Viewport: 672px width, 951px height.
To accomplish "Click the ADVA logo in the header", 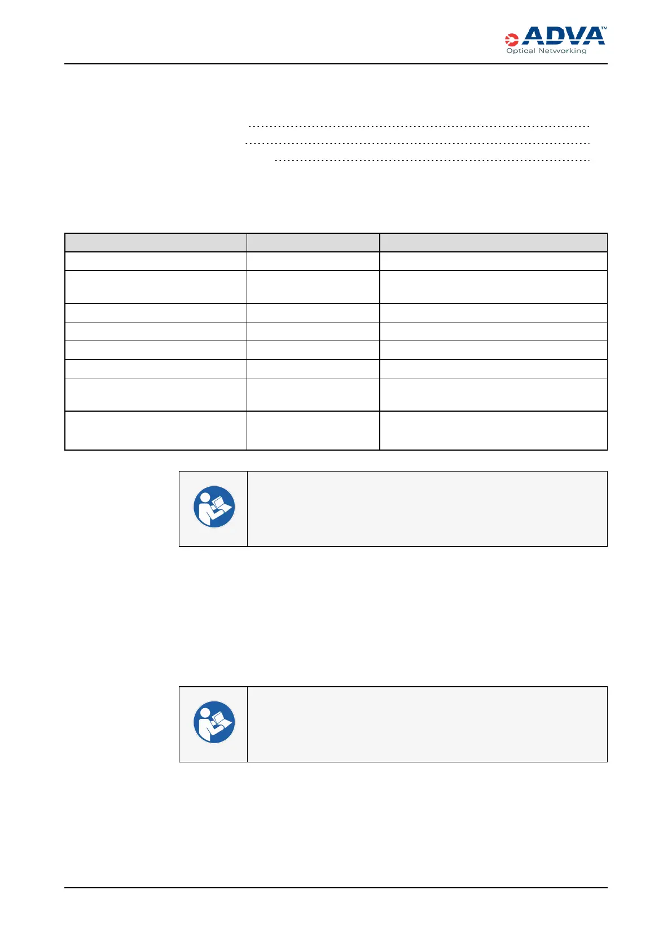I will (x=563, y=36).
